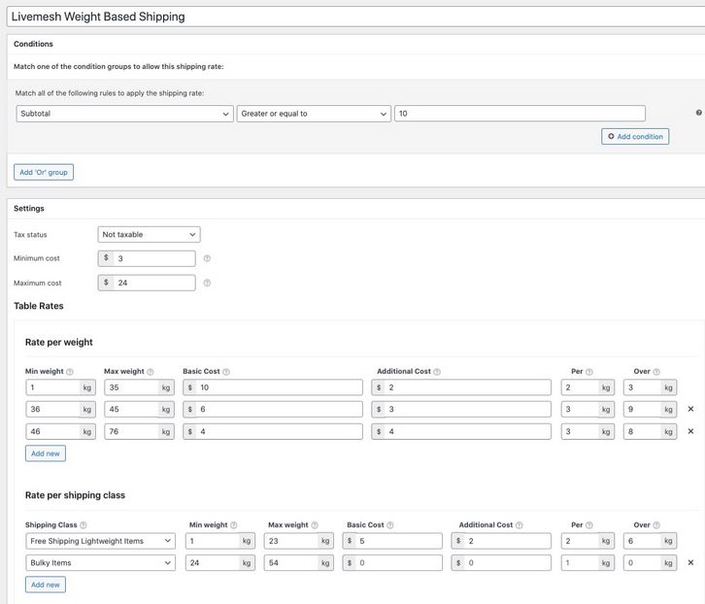
Task: Click the help icon for the shipping class Basic Cost column
Action: [x=390, y=524]
